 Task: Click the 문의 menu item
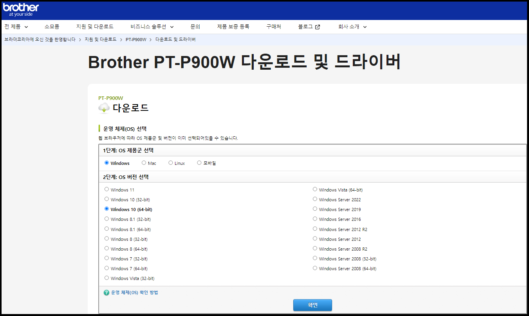(x=195, y=26)
